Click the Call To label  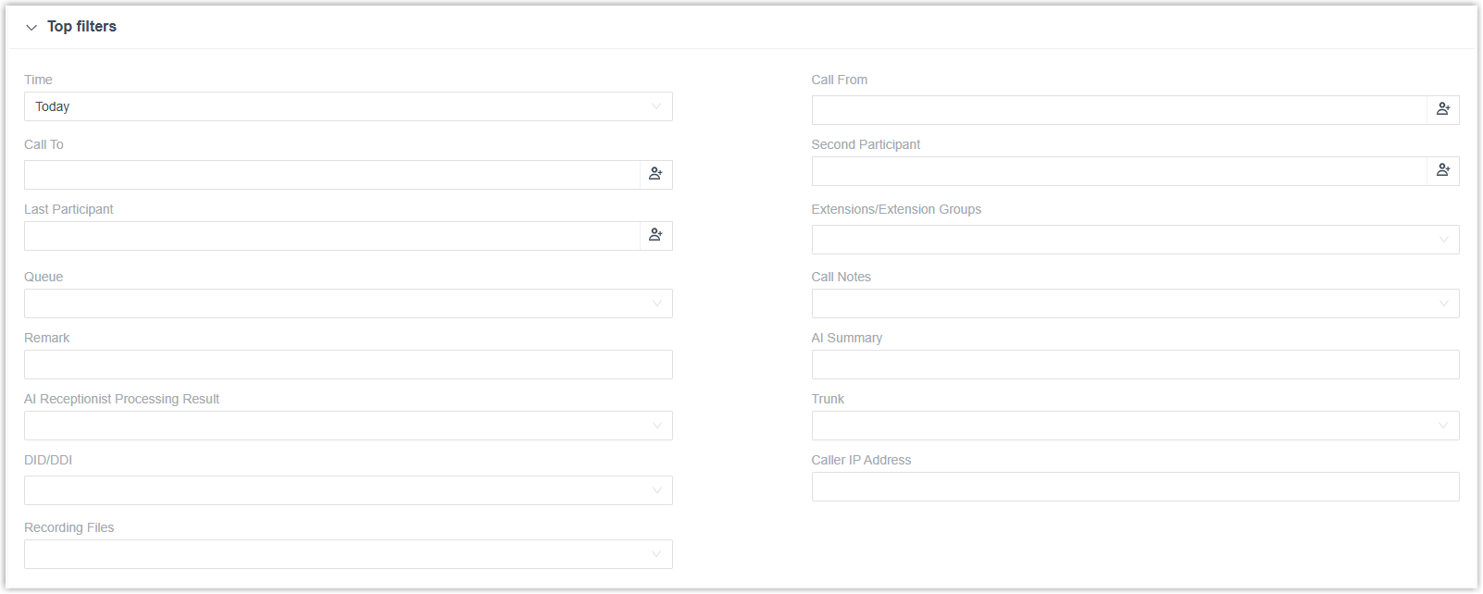[x=44, y=144]
